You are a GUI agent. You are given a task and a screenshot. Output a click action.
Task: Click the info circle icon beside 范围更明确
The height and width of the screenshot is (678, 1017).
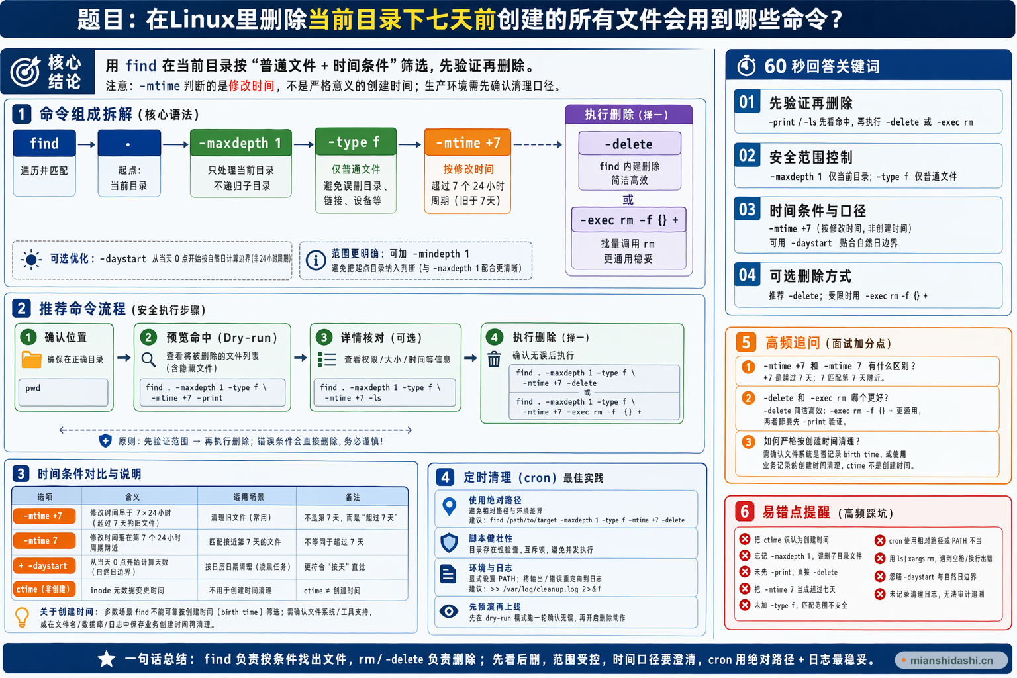[316, 260]
